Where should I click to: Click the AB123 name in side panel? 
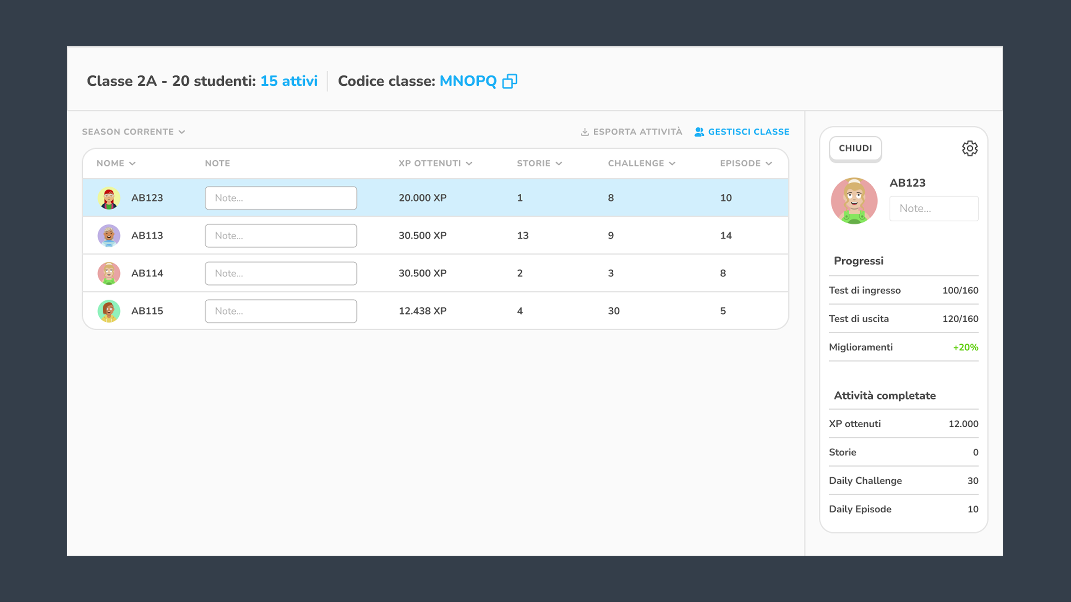(x=907, y=183)
